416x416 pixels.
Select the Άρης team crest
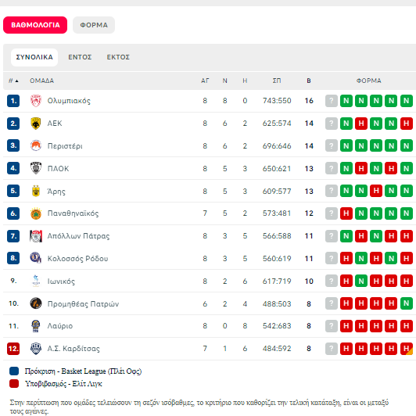(x=36, y=191)
